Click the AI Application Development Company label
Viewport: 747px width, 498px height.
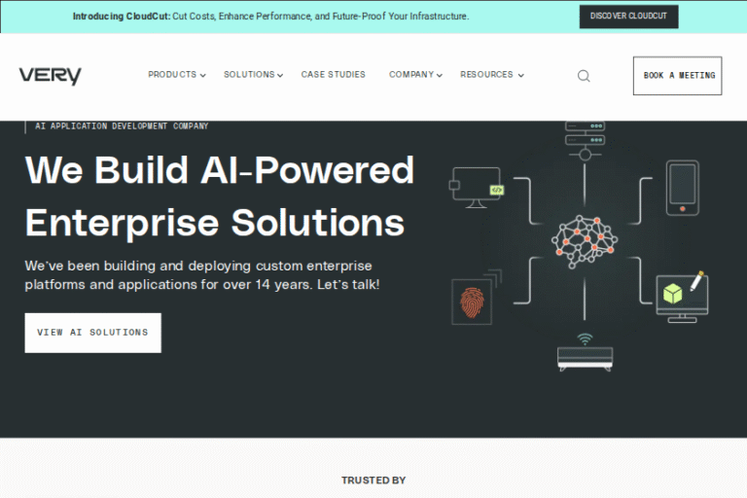[x=122, y=126]
